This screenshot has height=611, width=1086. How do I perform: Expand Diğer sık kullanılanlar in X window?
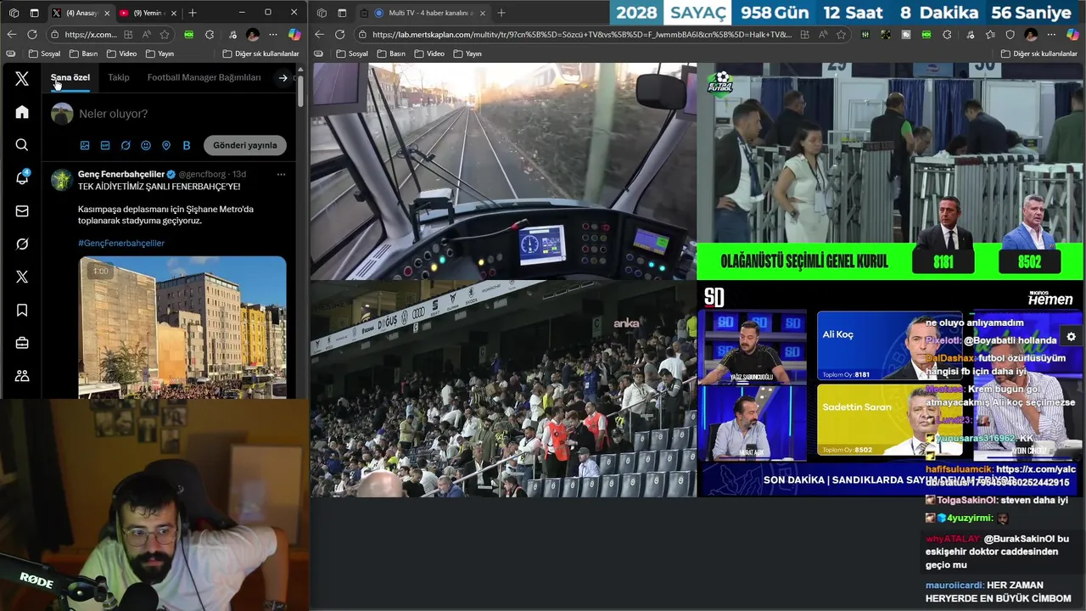coord(260,53)
